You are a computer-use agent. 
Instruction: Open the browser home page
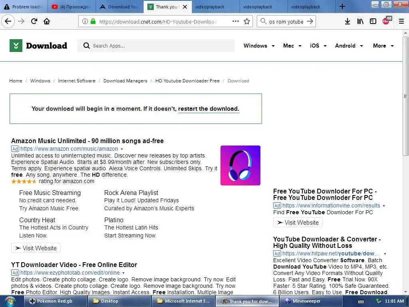point(47,21)
